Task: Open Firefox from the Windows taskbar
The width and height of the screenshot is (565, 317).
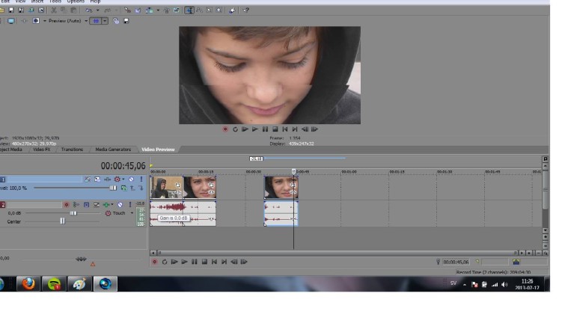Action: tap(28, 284)
